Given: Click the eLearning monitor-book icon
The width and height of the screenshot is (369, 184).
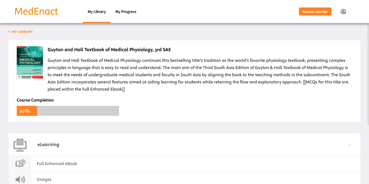Looking at the screenshot, I should tap(20, 145).
